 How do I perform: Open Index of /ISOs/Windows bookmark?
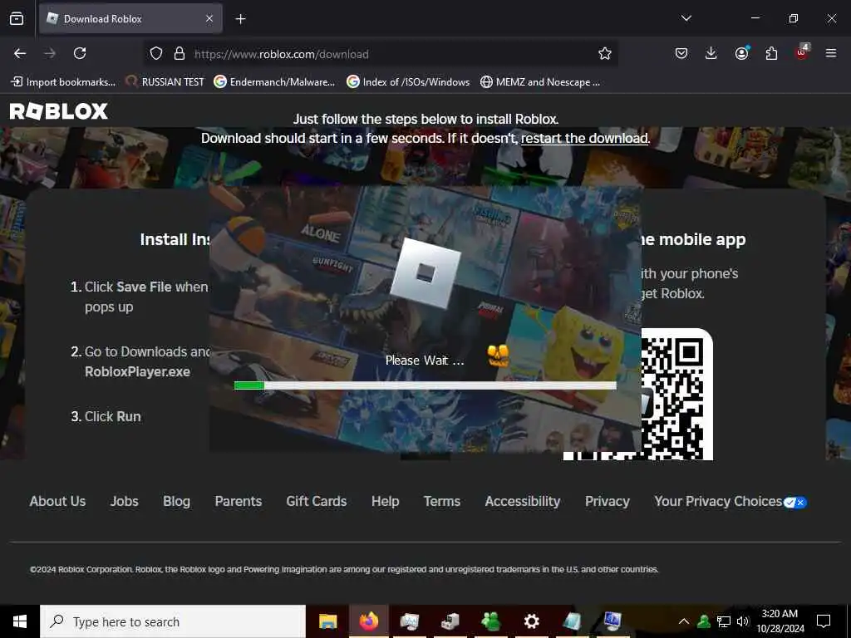tap(408, 82)
